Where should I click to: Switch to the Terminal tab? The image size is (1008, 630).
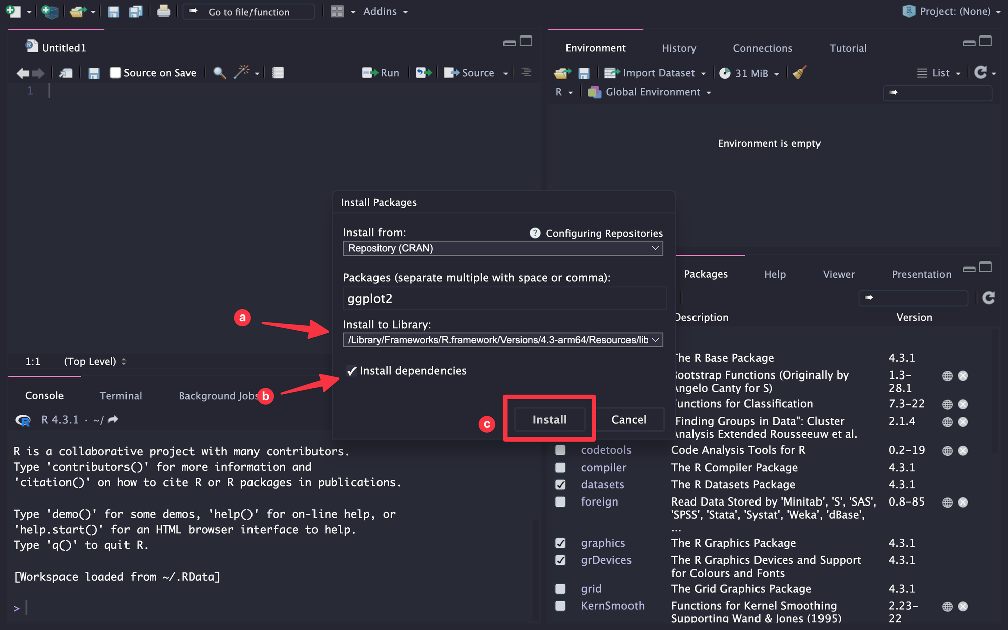click(120, 396)
